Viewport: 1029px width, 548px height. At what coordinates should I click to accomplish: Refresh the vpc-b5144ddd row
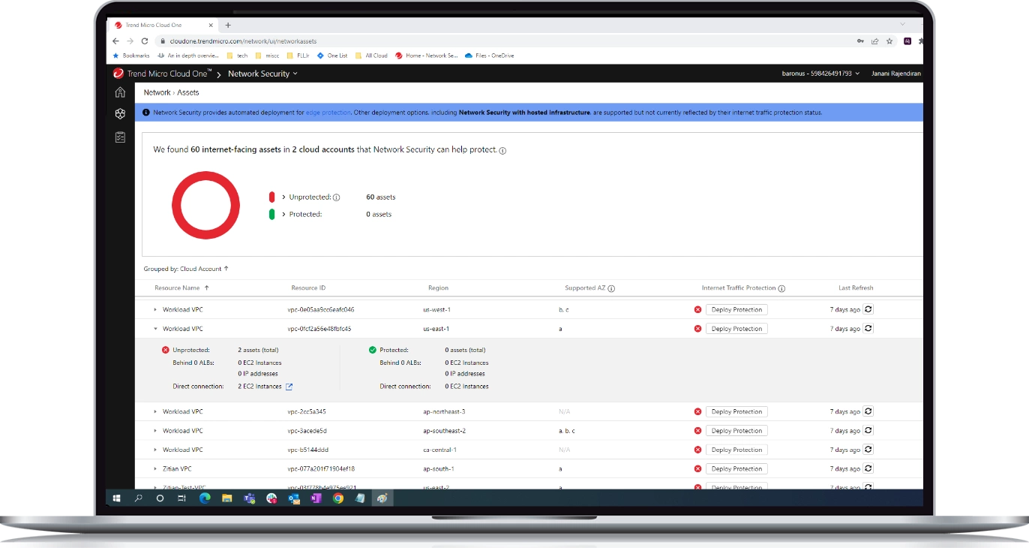pyautogui.click(x=868, y=449)
